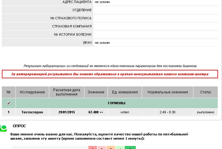This screenshot has width=222, height=149.
Task: Pick the orange rating 3 swatch
Action: coord(111,147)
